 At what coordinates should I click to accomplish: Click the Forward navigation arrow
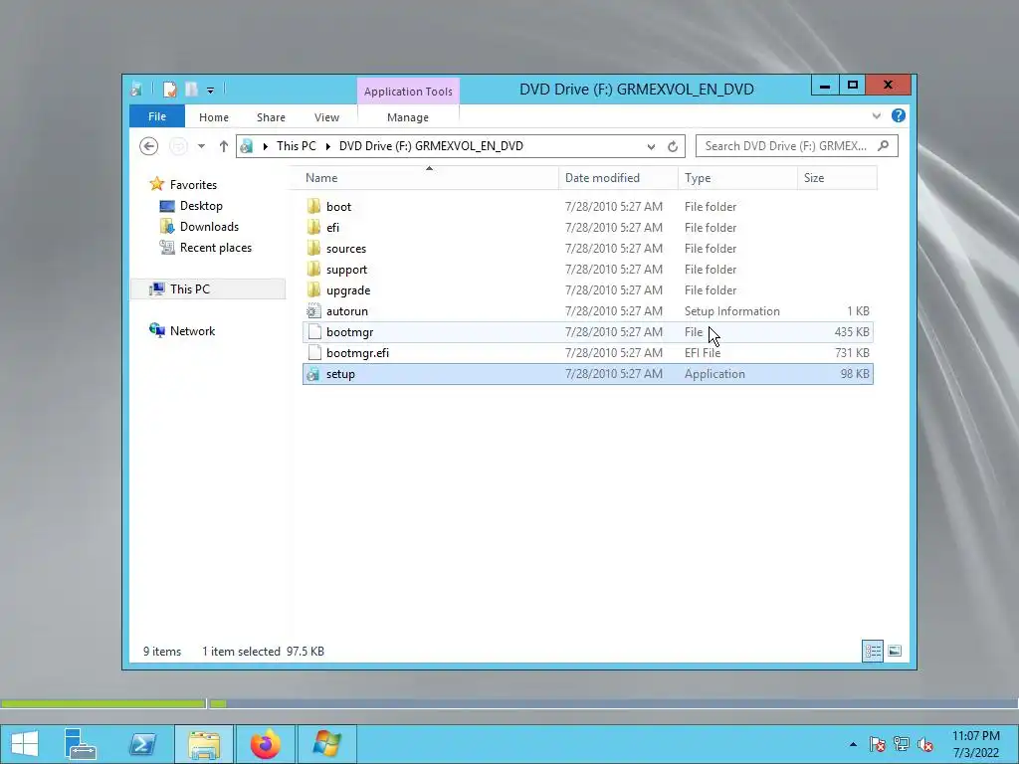[x=178, y=146]
